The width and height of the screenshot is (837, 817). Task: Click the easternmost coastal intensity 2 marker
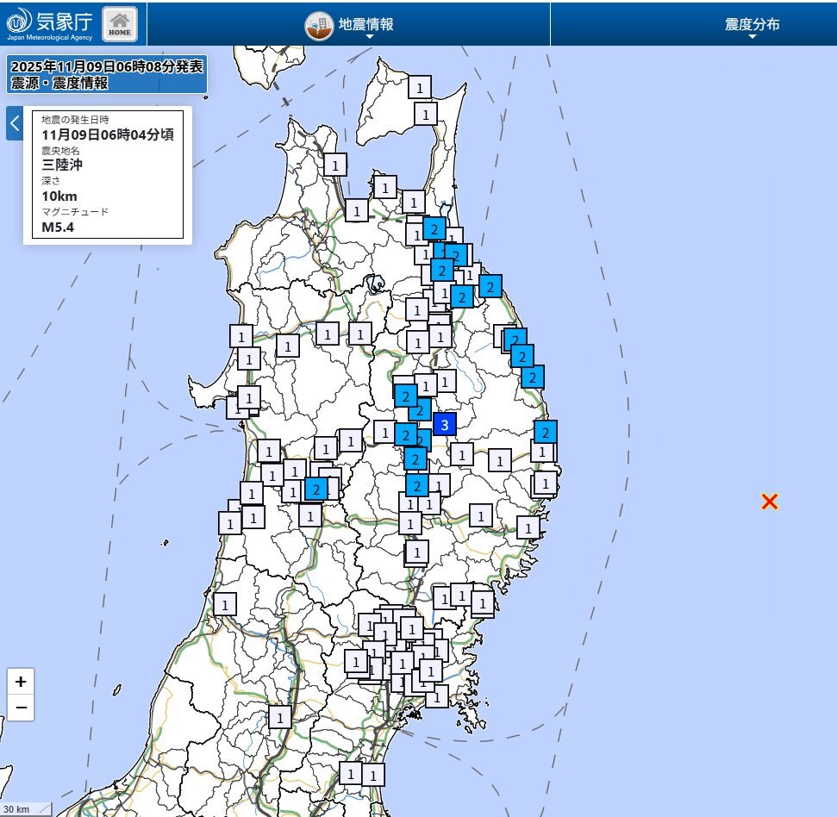[545, 432]
